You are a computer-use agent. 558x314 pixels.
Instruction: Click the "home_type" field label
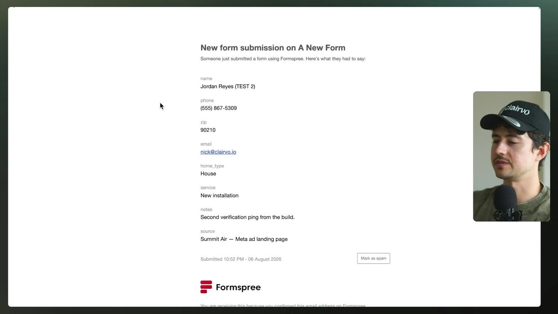point(212,166)
